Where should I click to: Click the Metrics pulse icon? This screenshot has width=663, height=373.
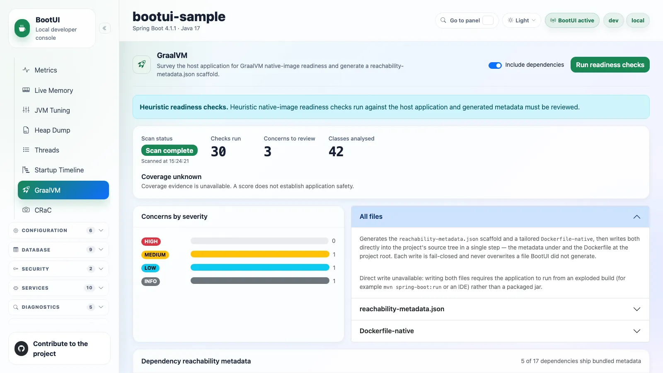pos(26,70)
